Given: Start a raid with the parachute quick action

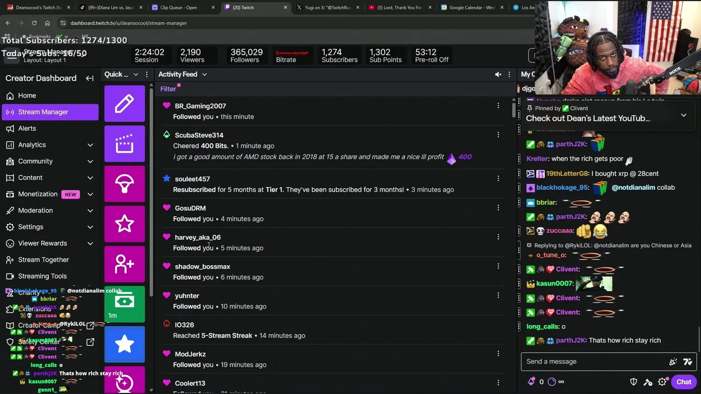Looking at the screenshot, I should coord(124,184).
